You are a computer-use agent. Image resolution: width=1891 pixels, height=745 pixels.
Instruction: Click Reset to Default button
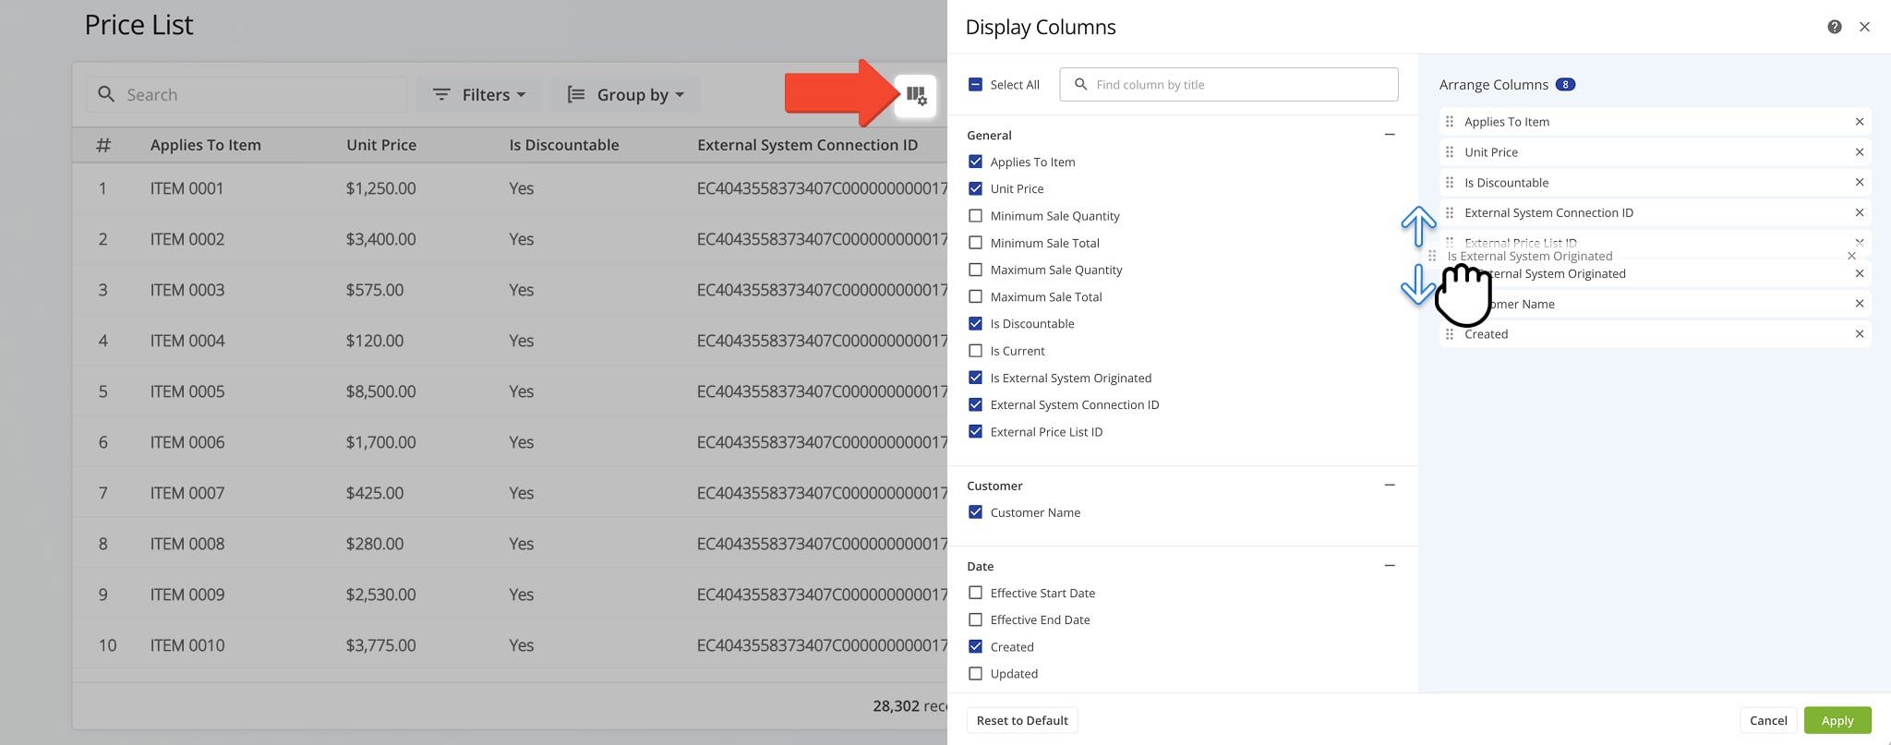point(1021,720)
